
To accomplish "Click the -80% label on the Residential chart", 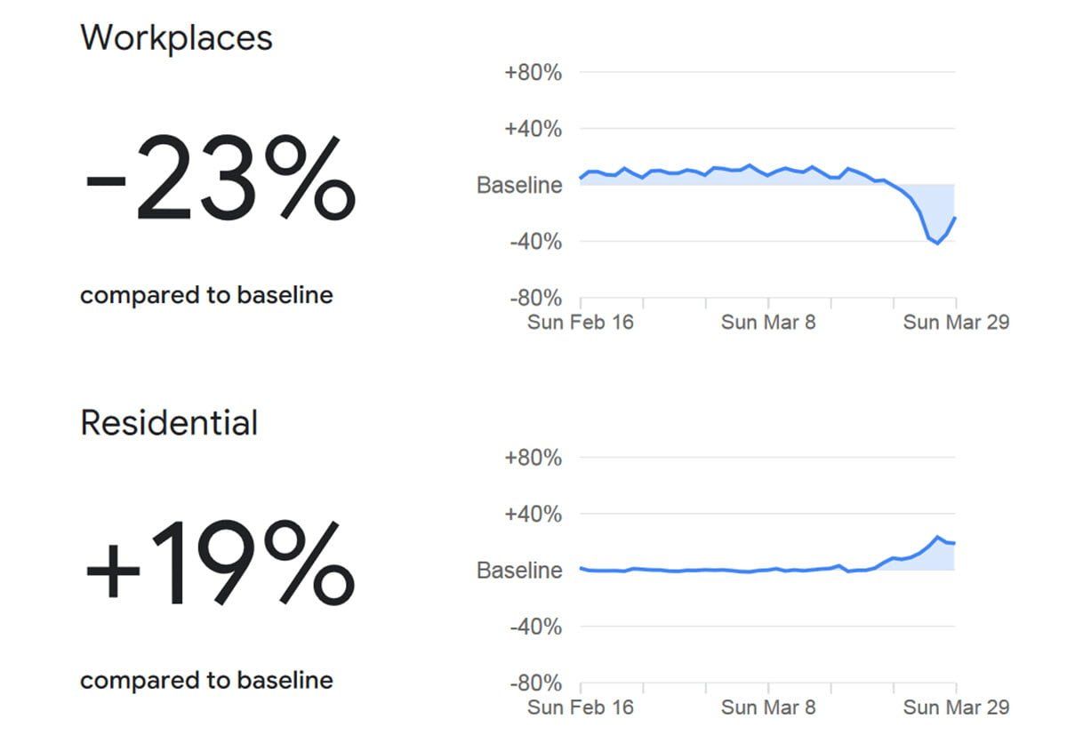I will click(534, 683).
